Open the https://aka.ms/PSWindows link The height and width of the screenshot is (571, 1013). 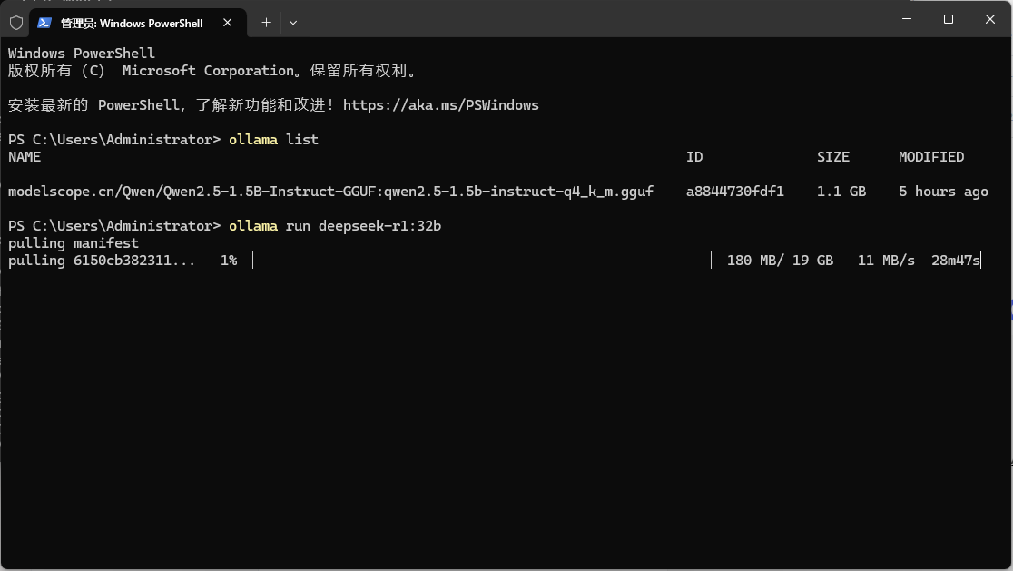(440, 105)
